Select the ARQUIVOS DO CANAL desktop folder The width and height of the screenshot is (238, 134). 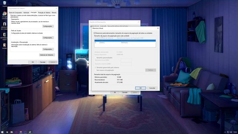coord(4,26)
